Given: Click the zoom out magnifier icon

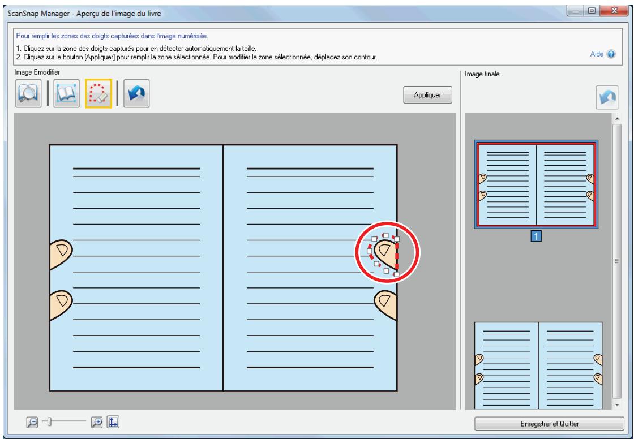Looking at the screenshot, I should click(32, 423).
